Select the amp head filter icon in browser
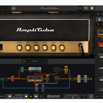This screenshot has width=103, height=103. tap(99, 19)
